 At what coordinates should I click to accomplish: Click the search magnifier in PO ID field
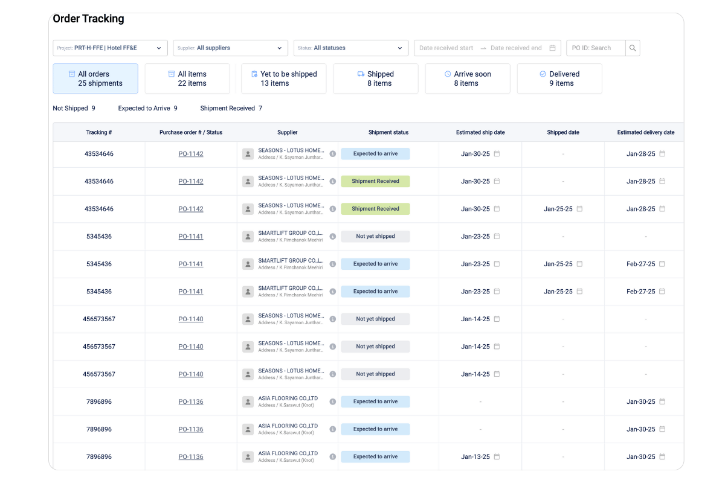click(633, 48)
